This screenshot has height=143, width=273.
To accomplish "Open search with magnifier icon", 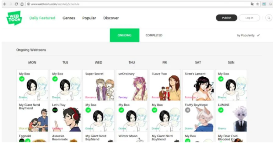I will pos(269,18).
